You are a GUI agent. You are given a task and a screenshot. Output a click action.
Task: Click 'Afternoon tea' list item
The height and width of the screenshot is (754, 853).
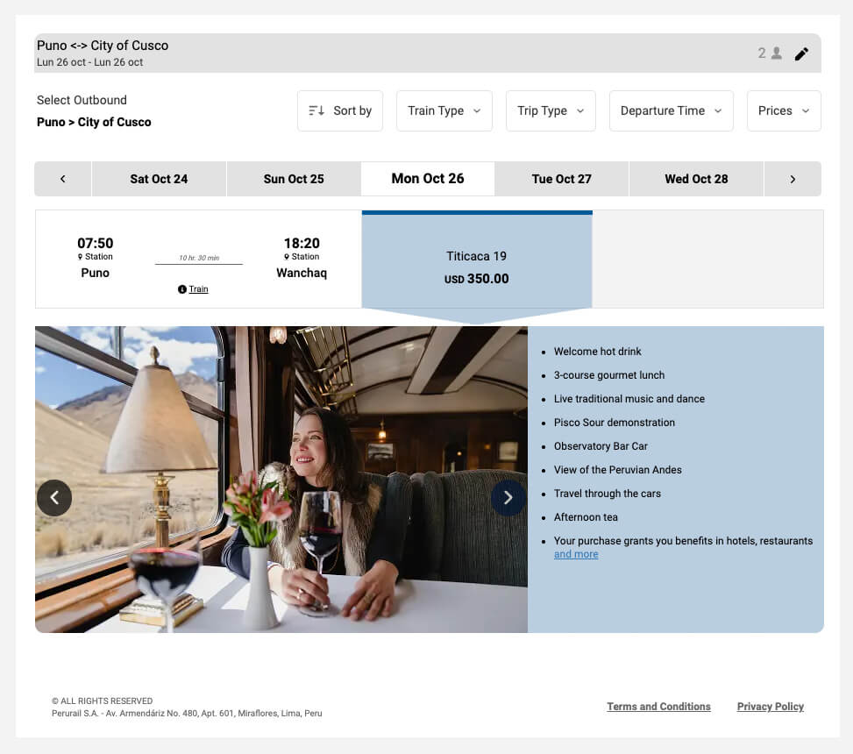[x=586, y=517]
